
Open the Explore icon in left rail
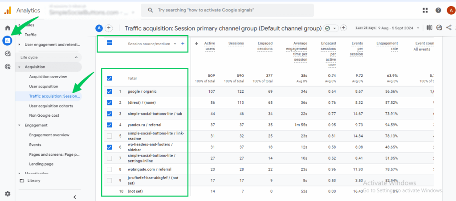8,54
